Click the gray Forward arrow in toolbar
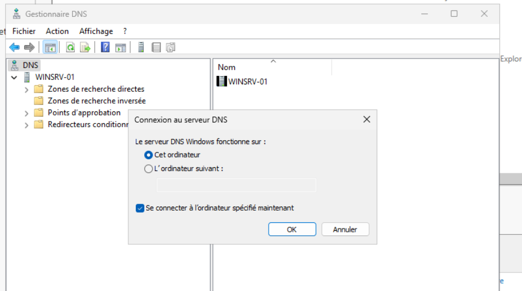Image resolution: width=522 pixels, height=291 pixels. pyautogui.click(x=29, y=48)
